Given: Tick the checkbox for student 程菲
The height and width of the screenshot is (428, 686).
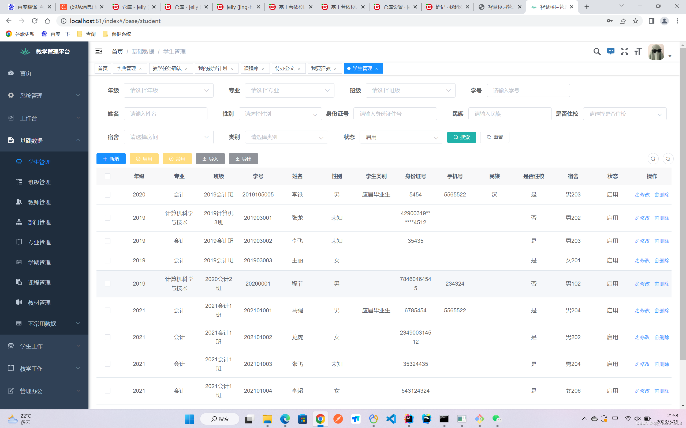Looking at the screenshot, I should 107,284.
